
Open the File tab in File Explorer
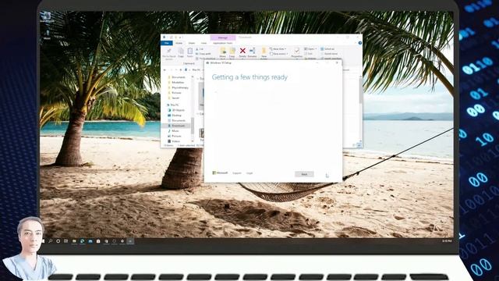[x=166, y=43]
